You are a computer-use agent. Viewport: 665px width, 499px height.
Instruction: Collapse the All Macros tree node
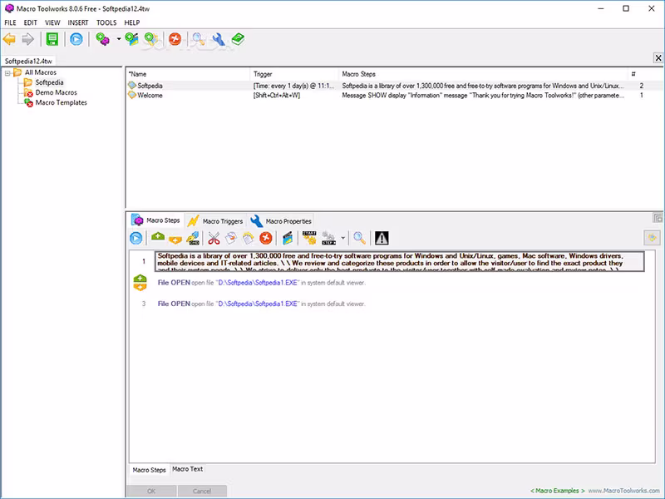[7, 73]
